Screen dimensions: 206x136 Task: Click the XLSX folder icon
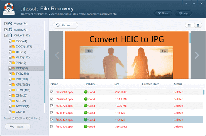coord(14,57)
